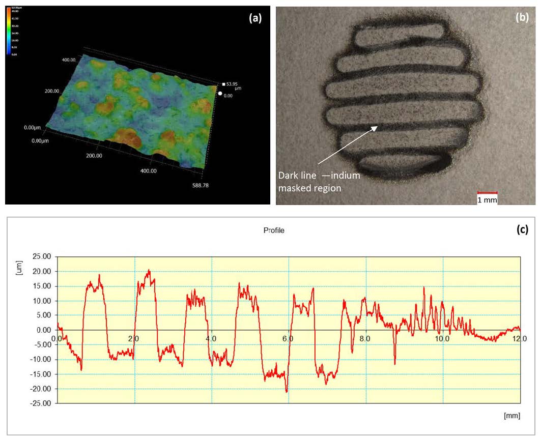Viewport: 540px width, 438px height.
Task: Click the "6.0" x-axis label
Action: click(288, 339)
